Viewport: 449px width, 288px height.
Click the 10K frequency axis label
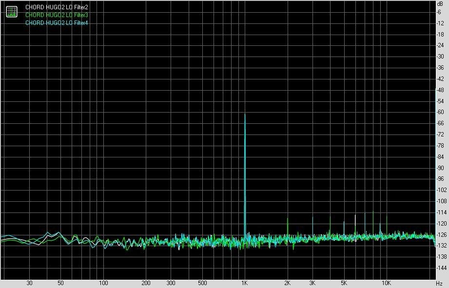[x=386, y=283]
